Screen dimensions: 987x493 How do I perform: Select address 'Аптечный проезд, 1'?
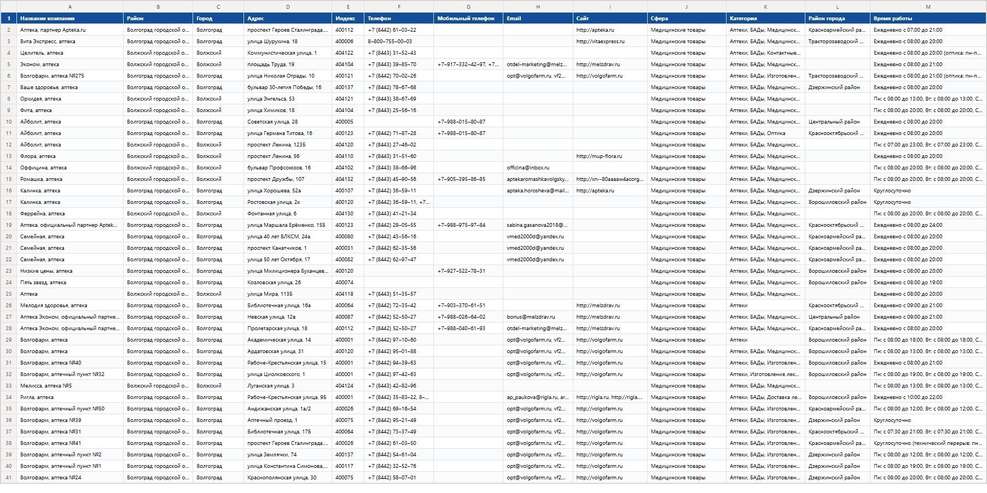(288, 420)
